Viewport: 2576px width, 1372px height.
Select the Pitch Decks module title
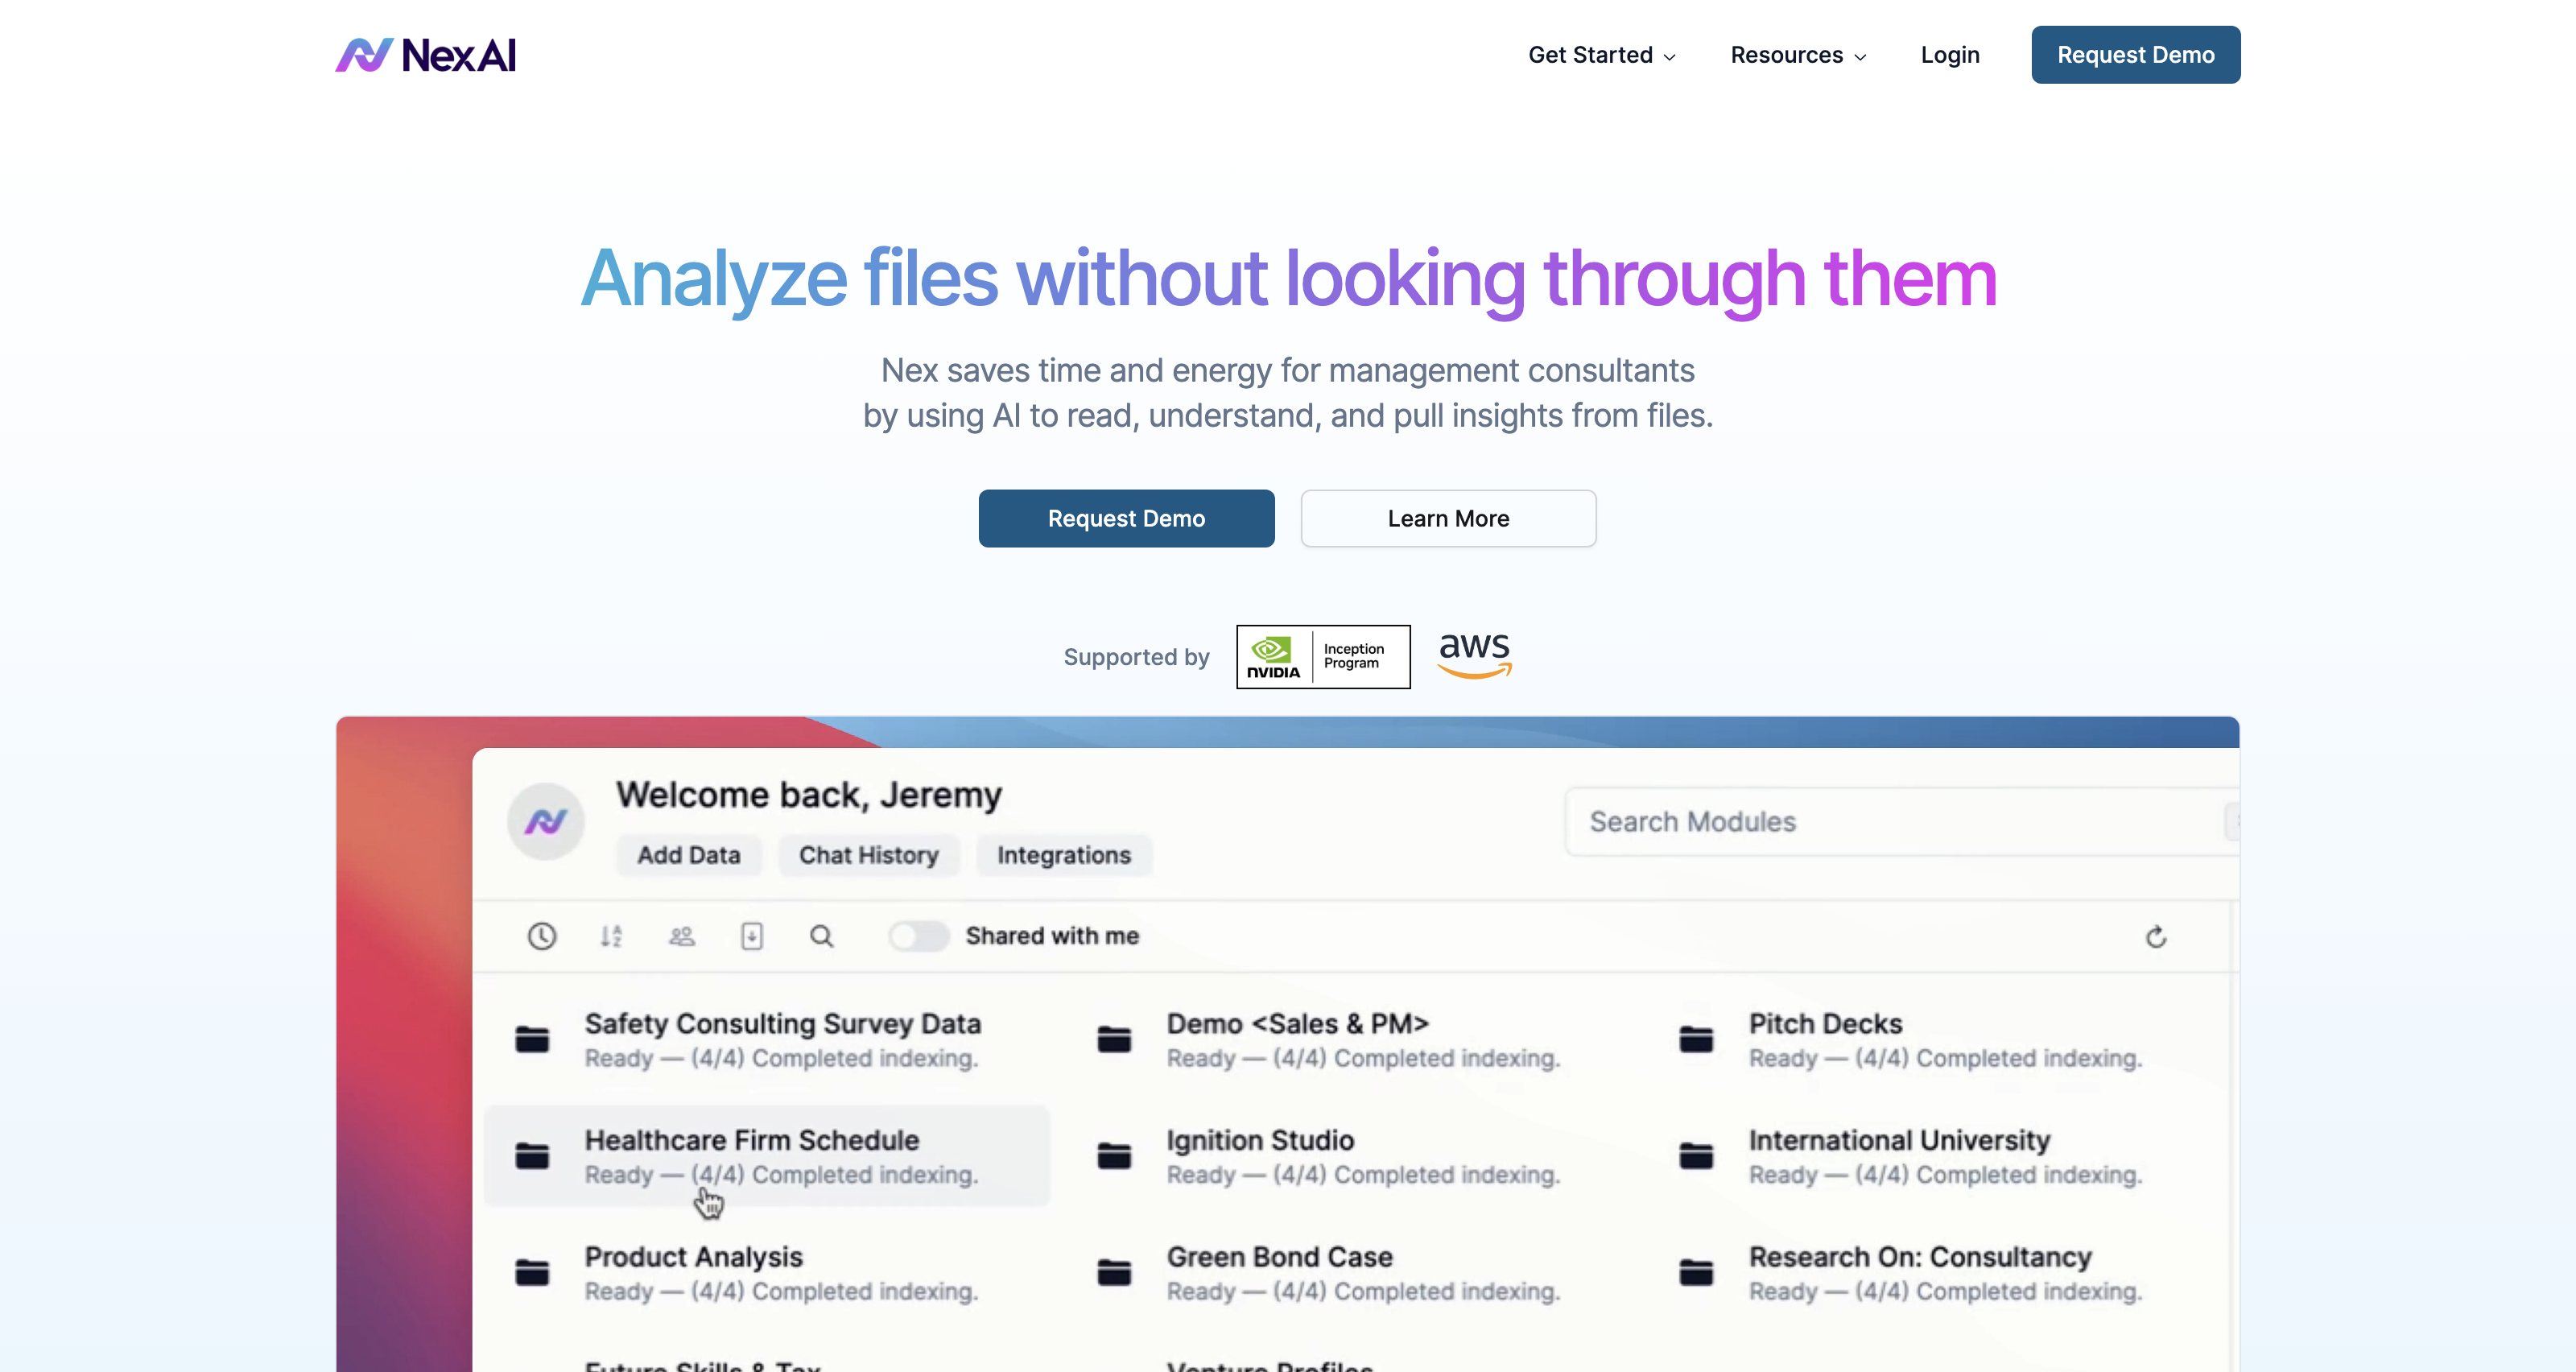1825,1024
